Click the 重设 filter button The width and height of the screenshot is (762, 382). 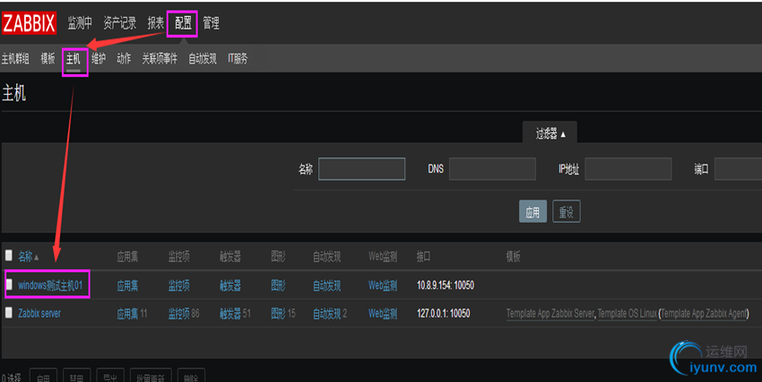567,212
